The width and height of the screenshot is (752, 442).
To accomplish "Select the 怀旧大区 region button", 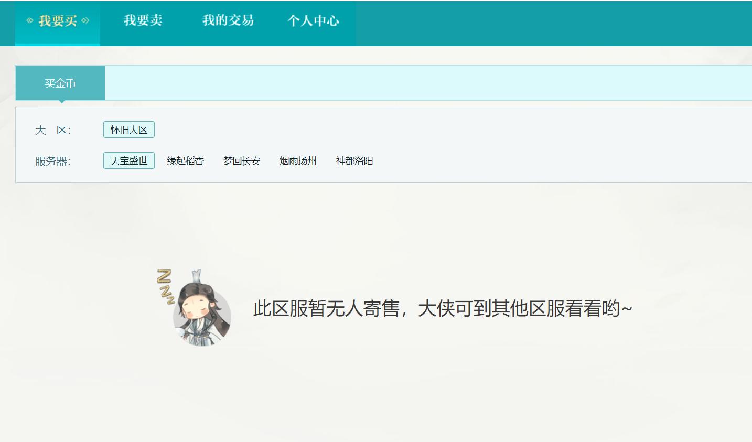I will coord(128,130).
